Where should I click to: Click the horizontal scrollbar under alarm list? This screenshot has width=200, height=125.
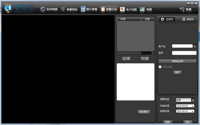pyautogui.click(x=135, y=53)
